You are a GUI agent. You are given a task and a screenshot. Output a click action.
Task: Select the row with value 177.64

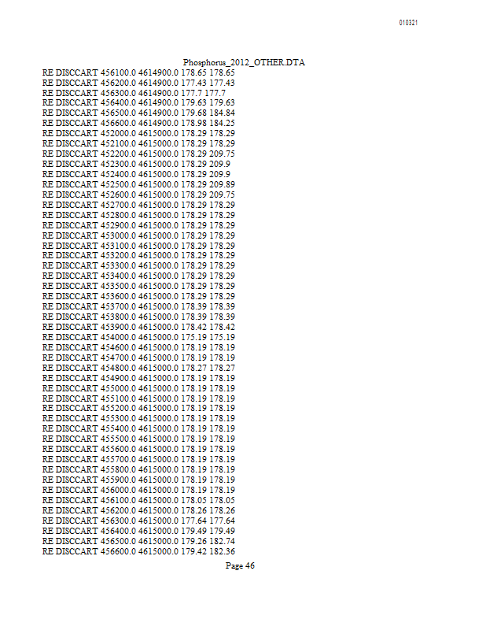138,521
